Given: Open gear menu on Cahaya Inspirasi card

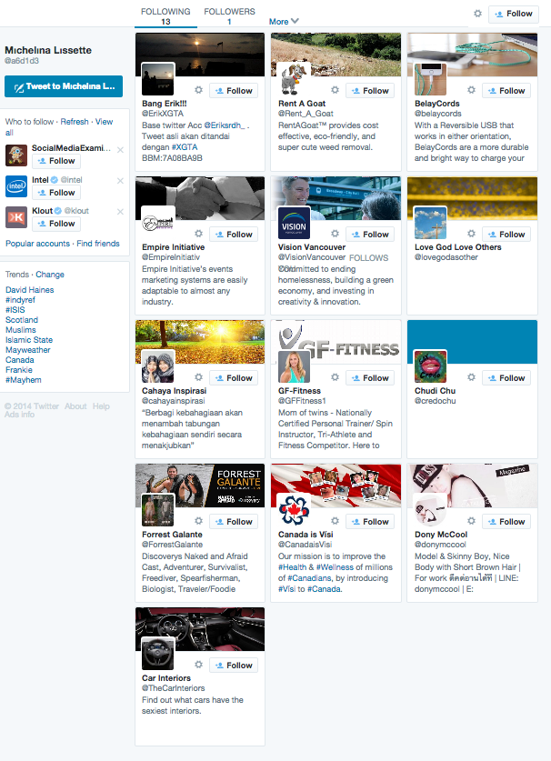Looking at the screenshot, I should point(198,377).
